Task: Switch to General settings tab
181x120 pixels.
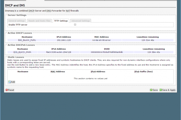Action: [16, 21]
